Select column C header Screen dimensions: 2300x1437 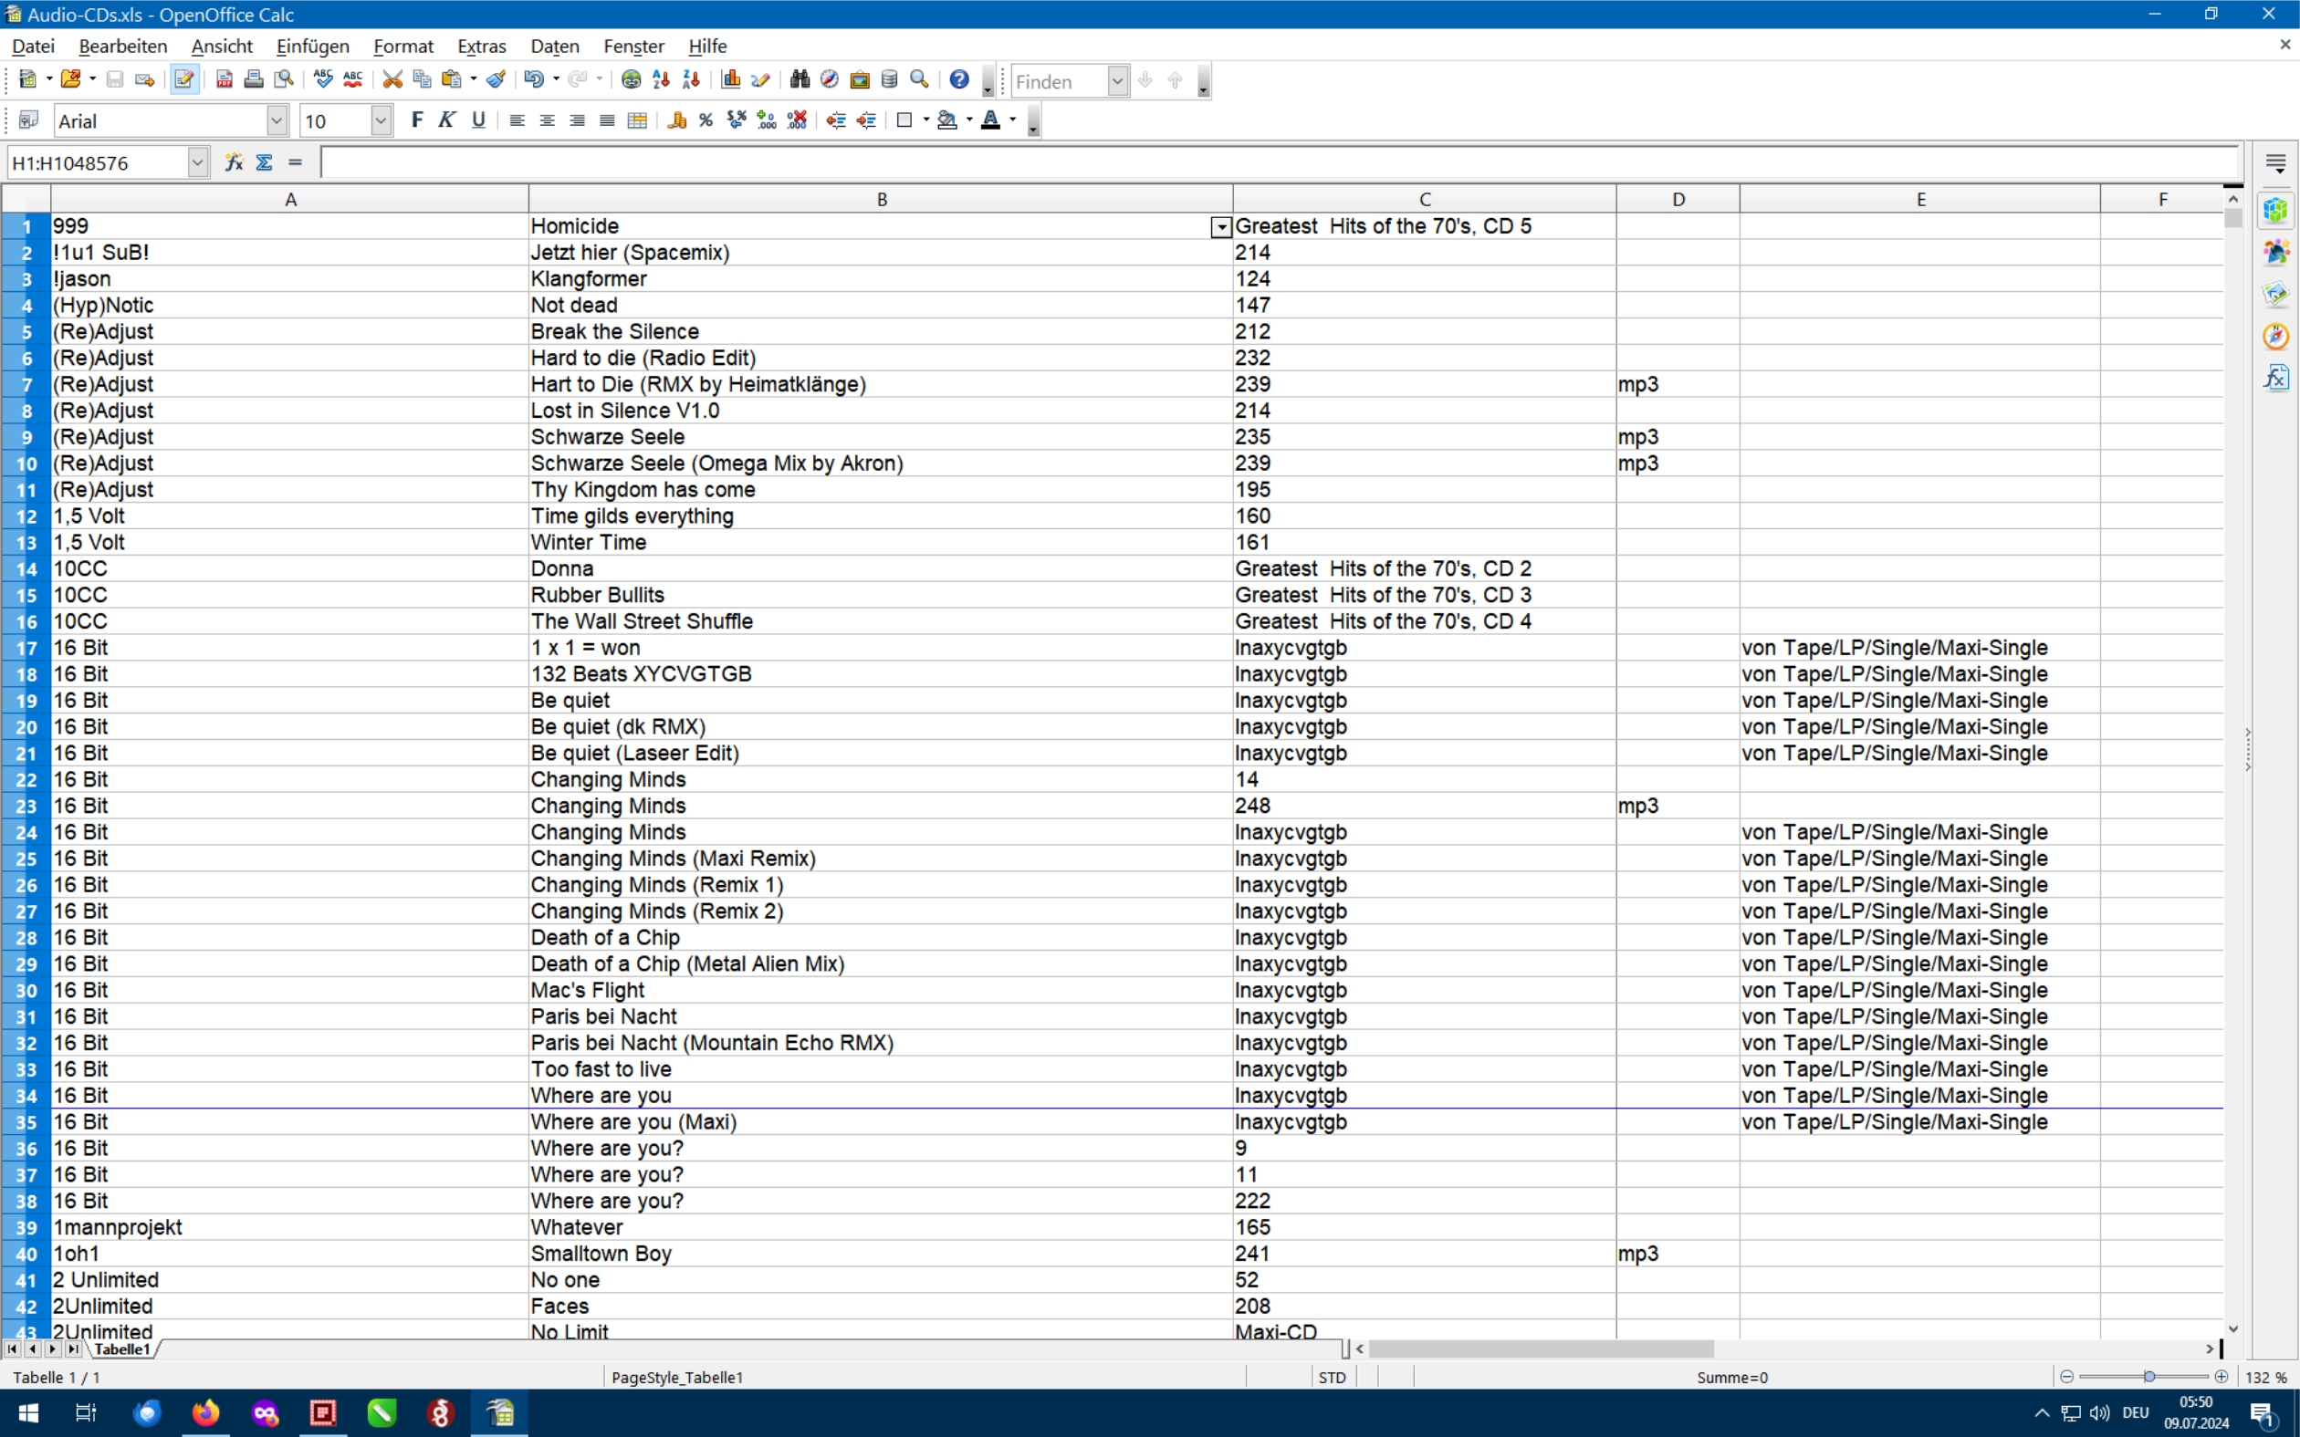[x=1425, y=200]
